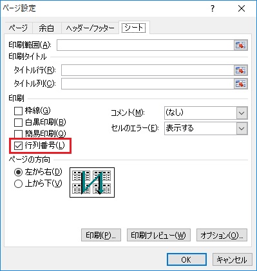Select the 左から右 radio button
Image resolution: width=257 pixels, height=271 pixels.
tap(18, 172)
